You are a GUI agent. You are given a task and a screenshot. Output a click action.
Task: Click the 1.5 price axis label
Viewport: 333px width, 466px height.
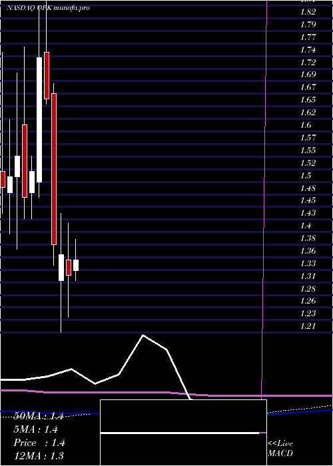(x=306, y=175)
